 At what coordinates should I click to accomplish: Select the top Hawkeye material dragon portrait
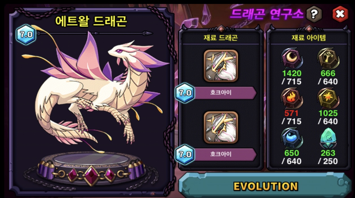(221, 66)
